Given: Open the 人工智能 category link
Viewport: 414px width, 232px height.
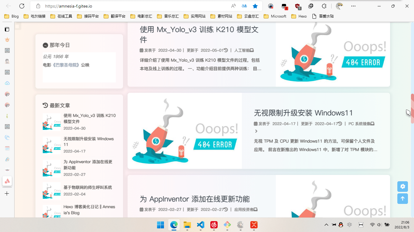Looking at the screenshot, I should [x=242, y=50].
